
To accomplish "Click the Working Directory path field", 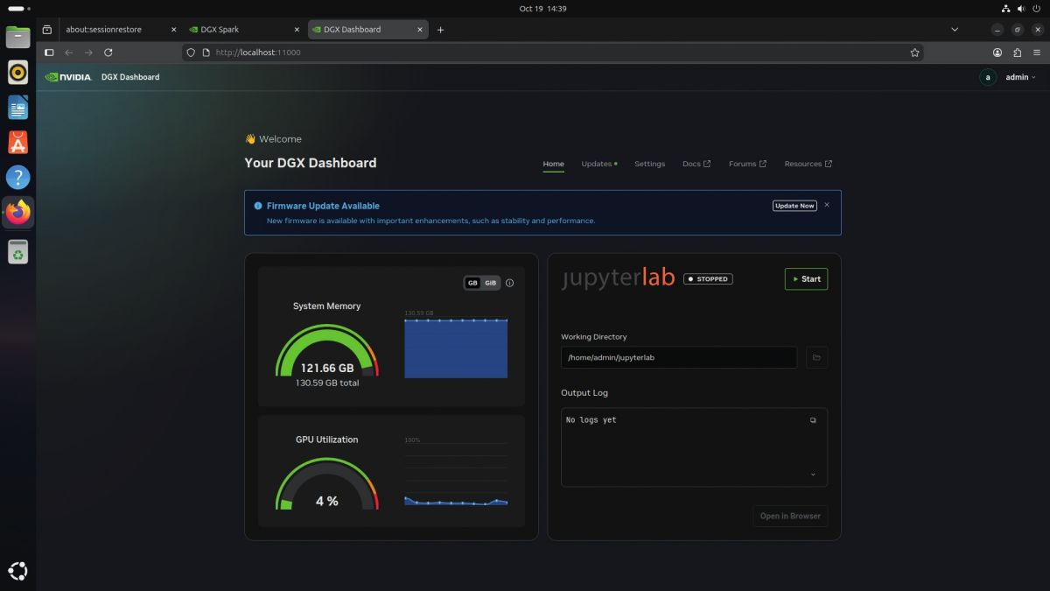I will 679,357.
